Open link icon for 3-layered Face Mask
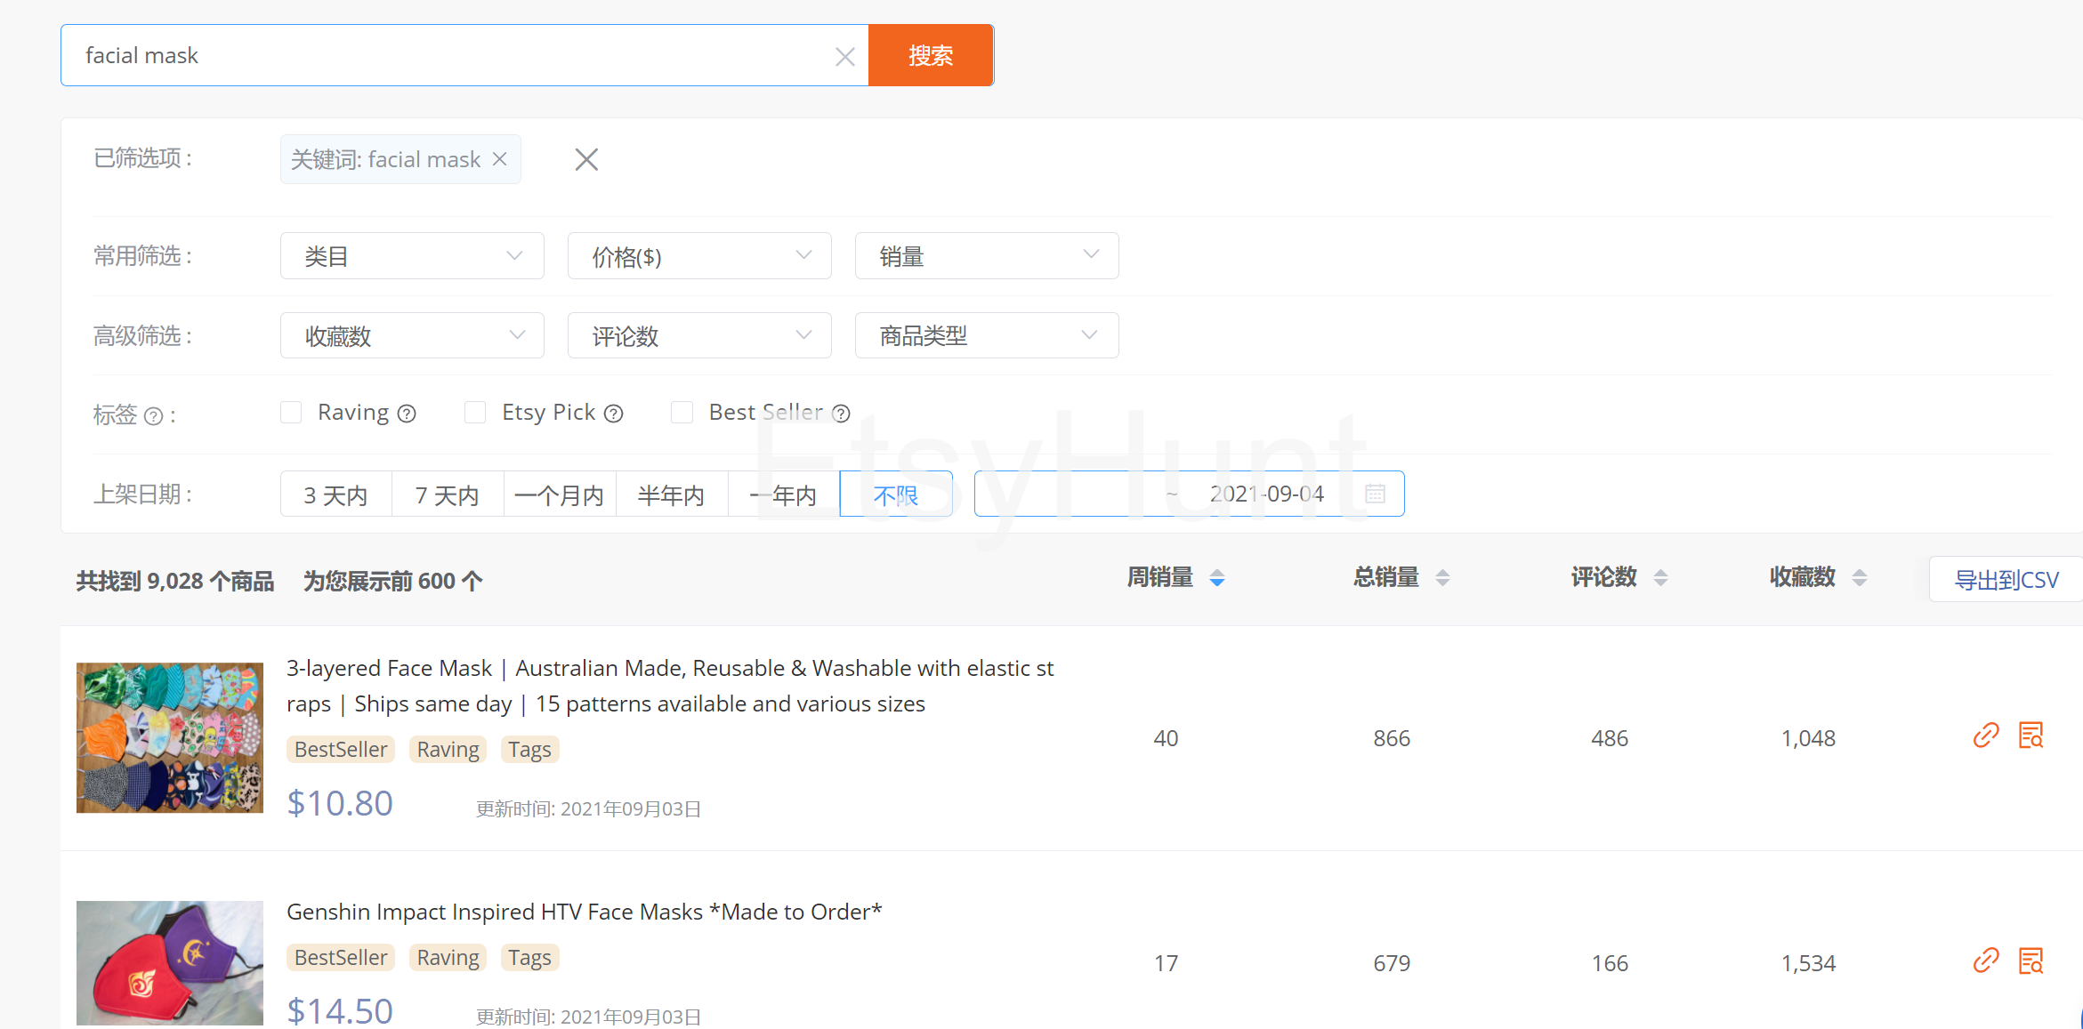Image resolution: width=2083 pixels, height=1029 pixels. click(x=1986, y=736)
